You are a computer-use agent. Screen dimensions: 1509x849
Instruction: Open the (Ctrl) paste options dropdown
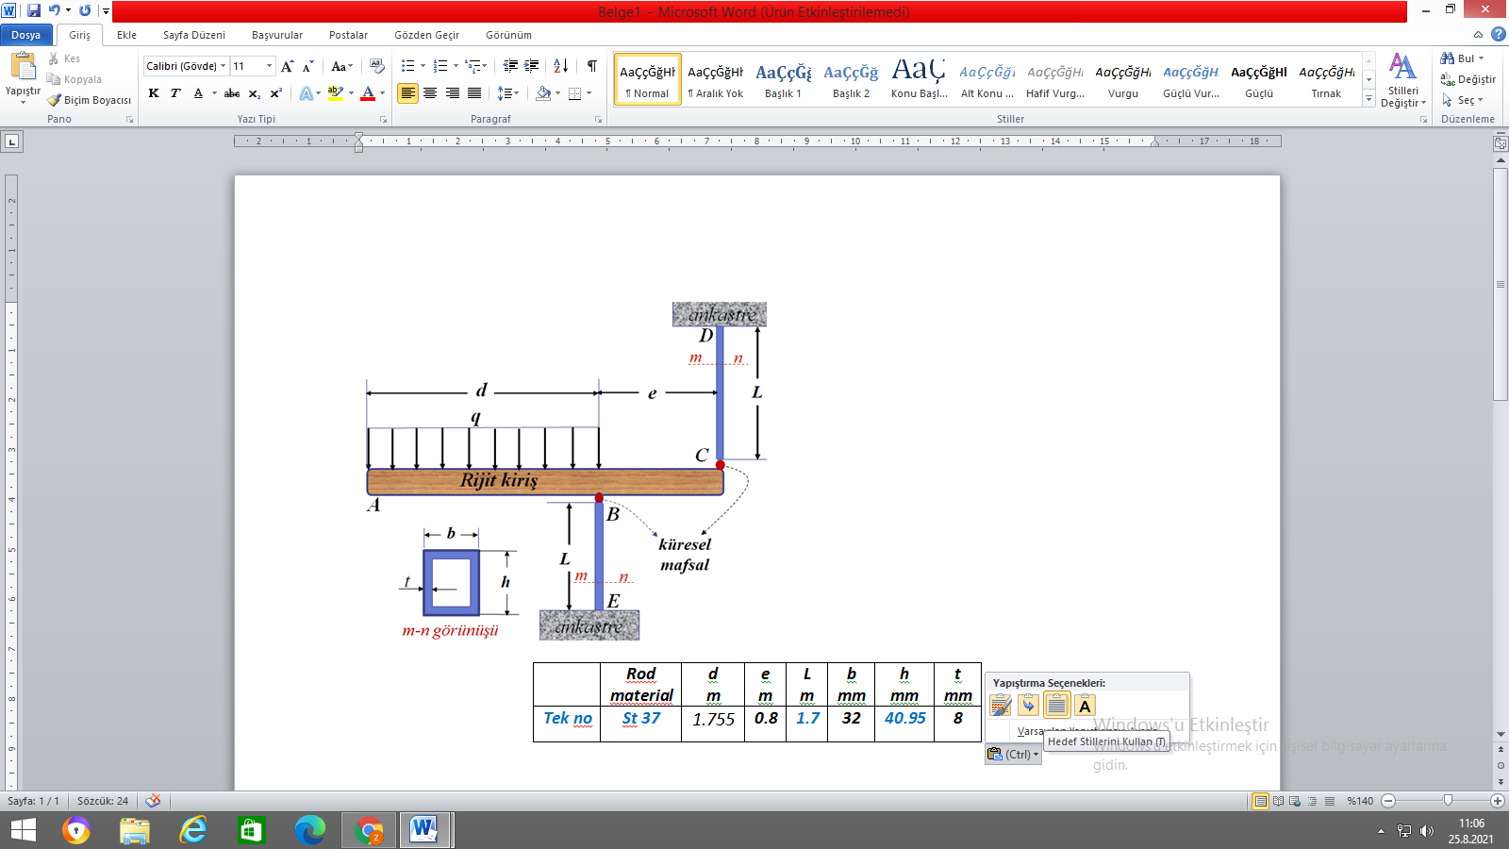click(x=1014, y=755)
